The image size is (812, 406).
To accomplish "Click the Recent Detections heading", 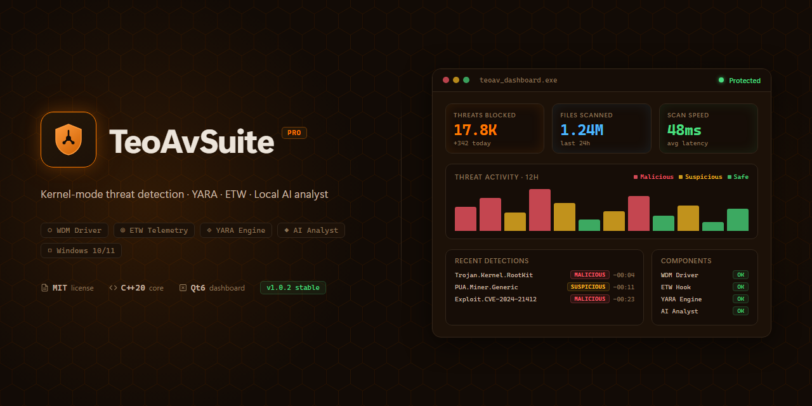I will pyautogui.click(x=492, y=261).
